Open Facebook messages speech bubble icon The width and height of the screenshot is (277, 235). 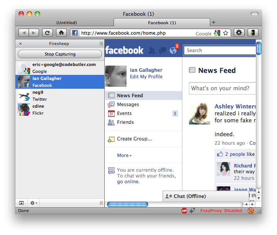point(163,51)
